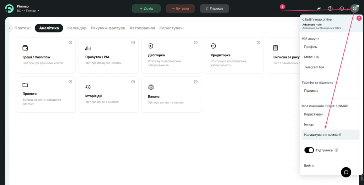Open the Мова: UA language selector
The width and height of the screenshot is (364, 185).
pos(311,57)
